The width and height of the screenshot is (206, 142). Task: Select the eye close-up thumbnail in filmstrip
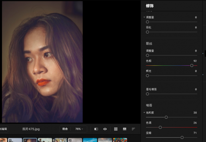click(3, 140)
